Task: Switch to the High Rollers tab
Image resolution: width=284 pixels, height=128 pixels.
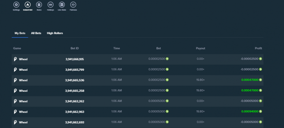Action: tap(55, 33)
